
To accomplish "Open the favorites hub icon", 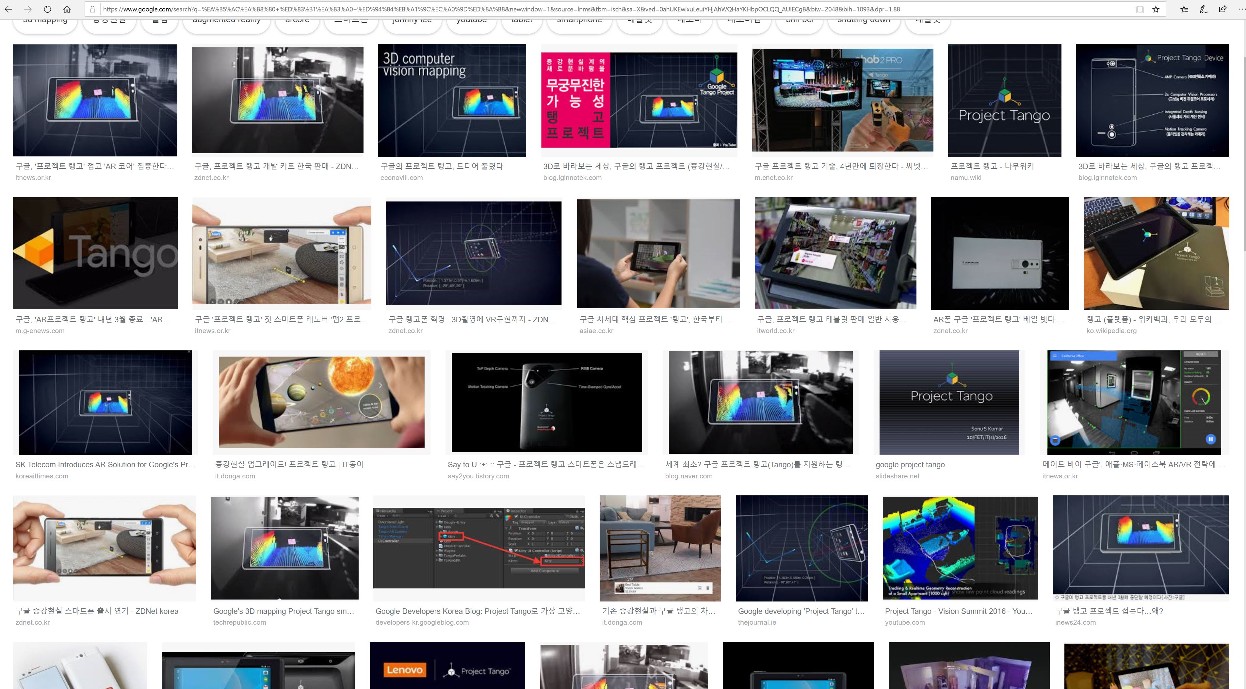I will pos(1184,9).
